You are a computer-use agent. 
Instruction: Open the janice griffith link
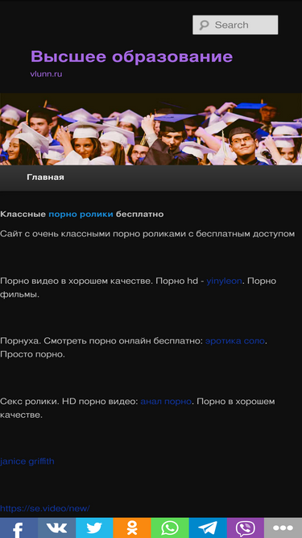27,461
